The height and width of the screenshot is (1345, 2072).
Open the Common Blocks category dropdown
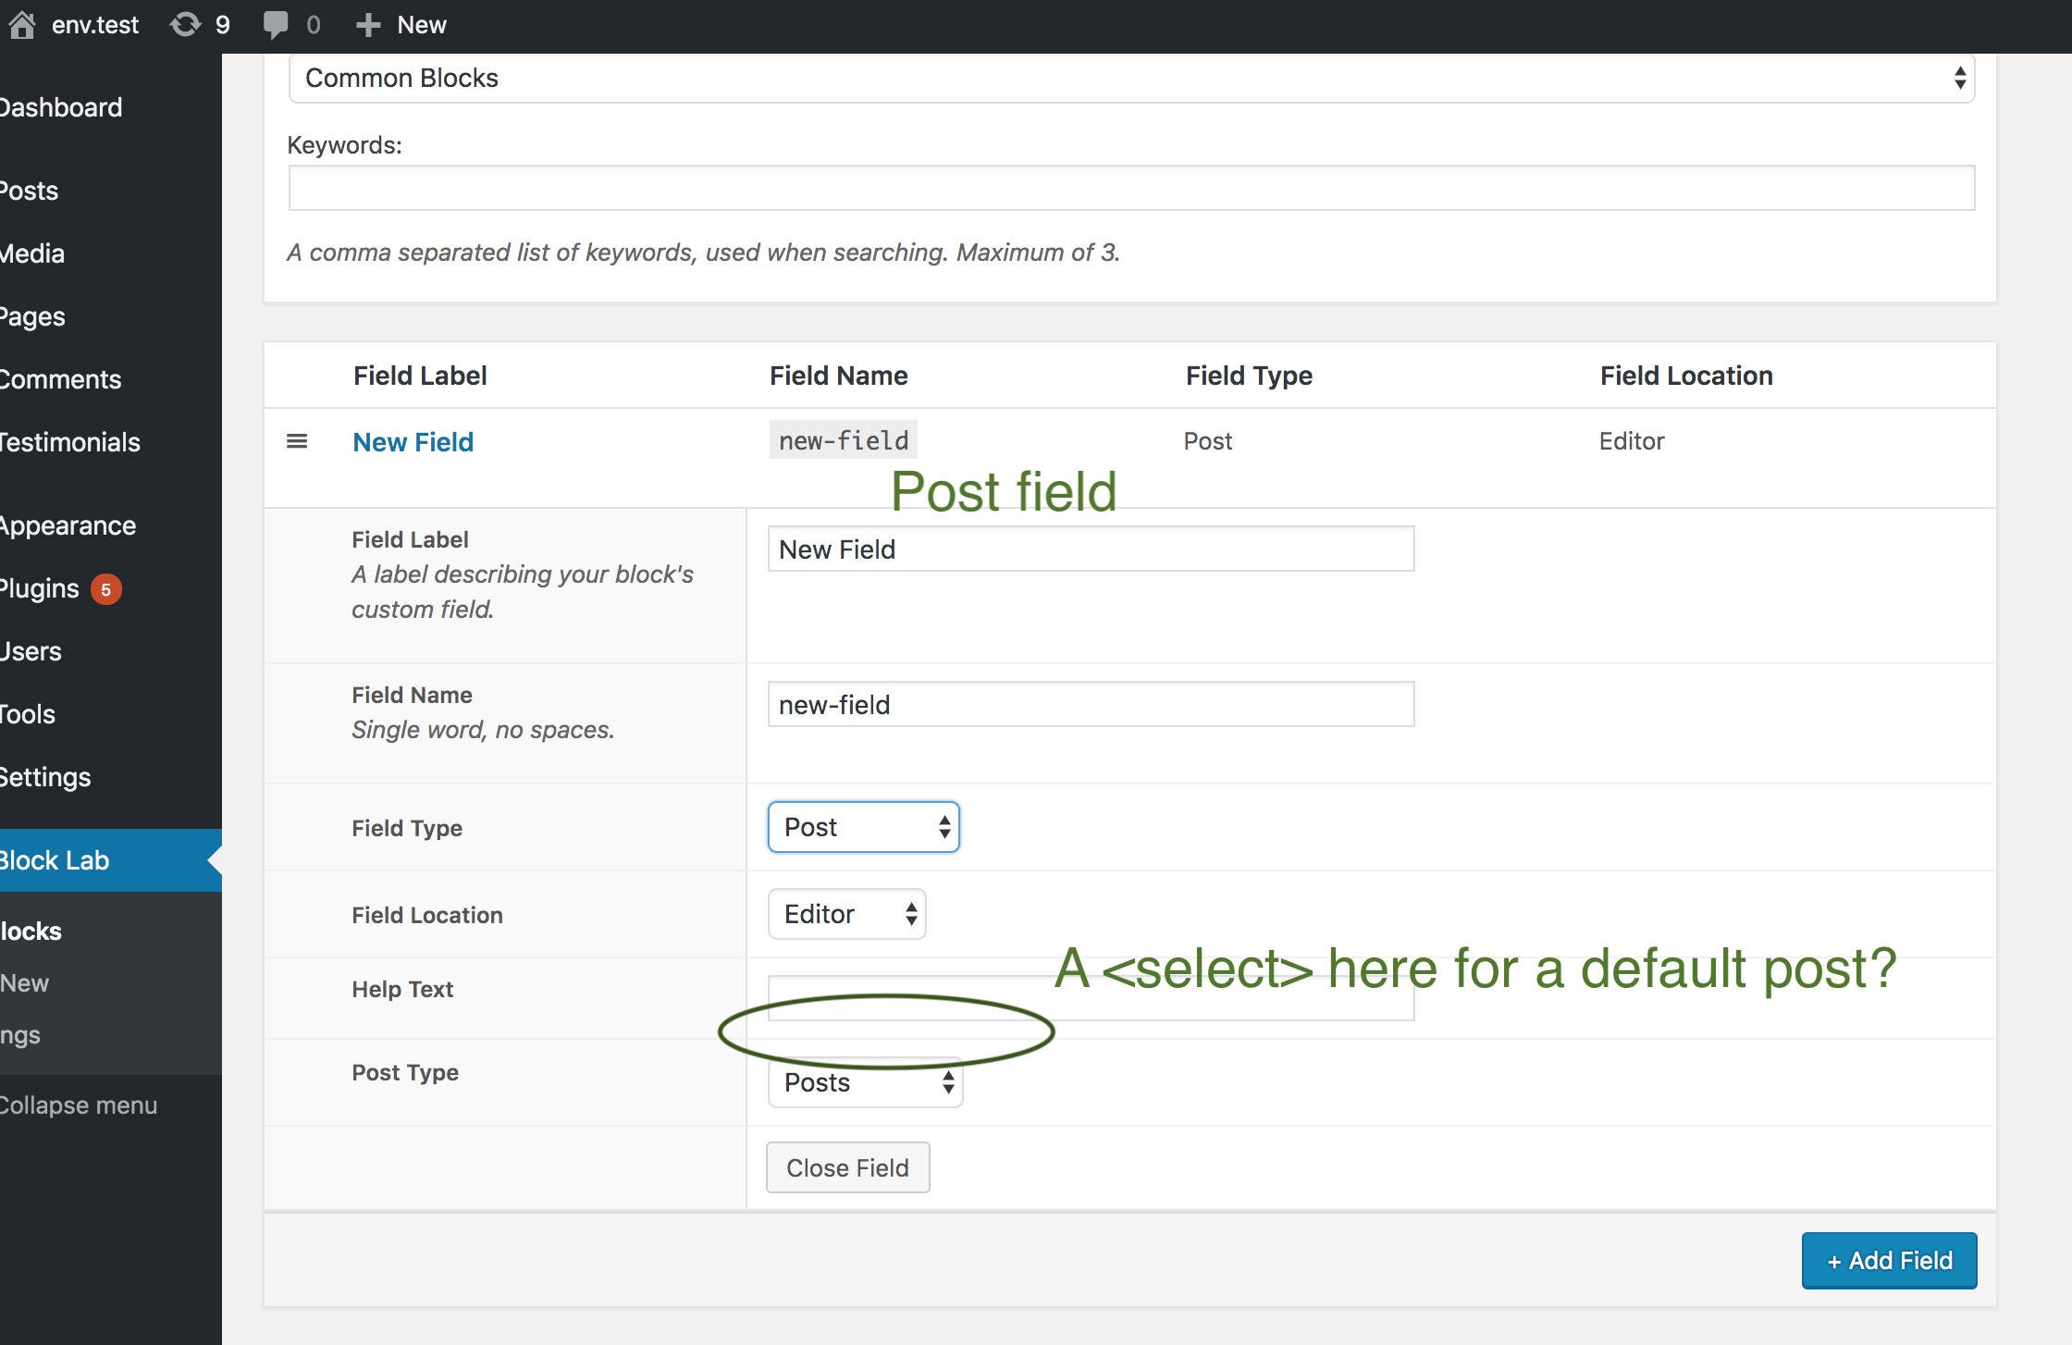[1131, 78]
